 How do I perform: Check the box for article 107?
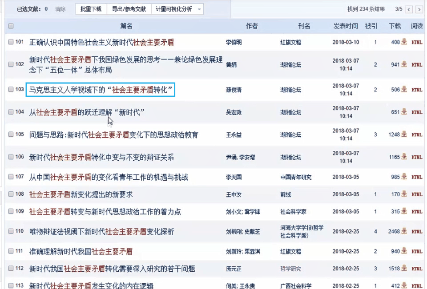point(11,177)
